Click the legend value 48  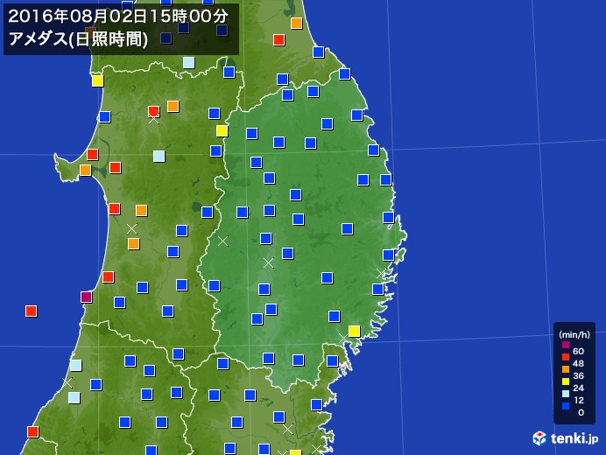click(578, 363)
